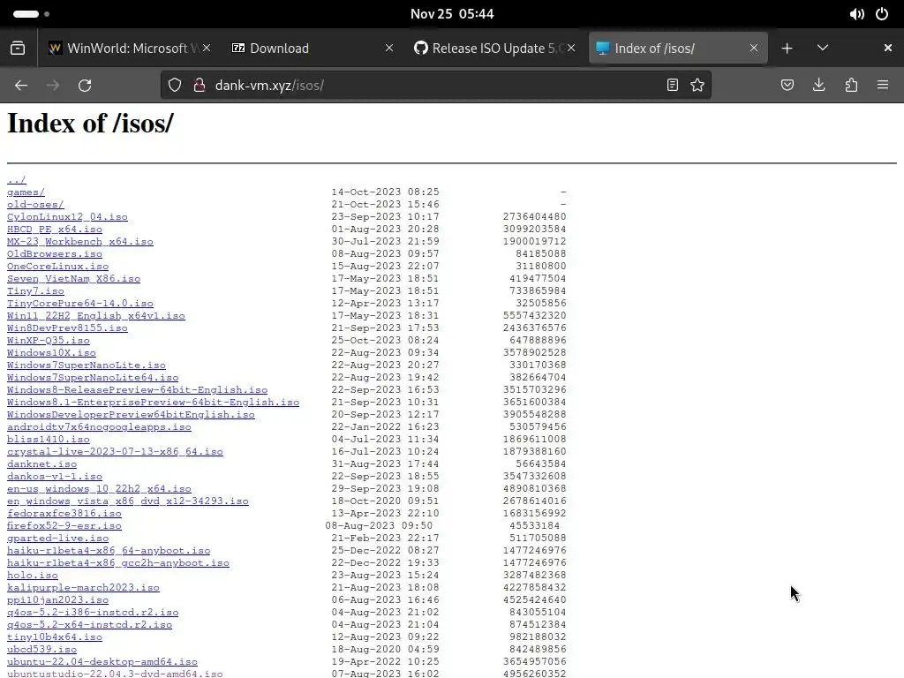Close the Index of /isos/ tab
904x678 pixels.
pyautogui.click(x=754, y=49)
